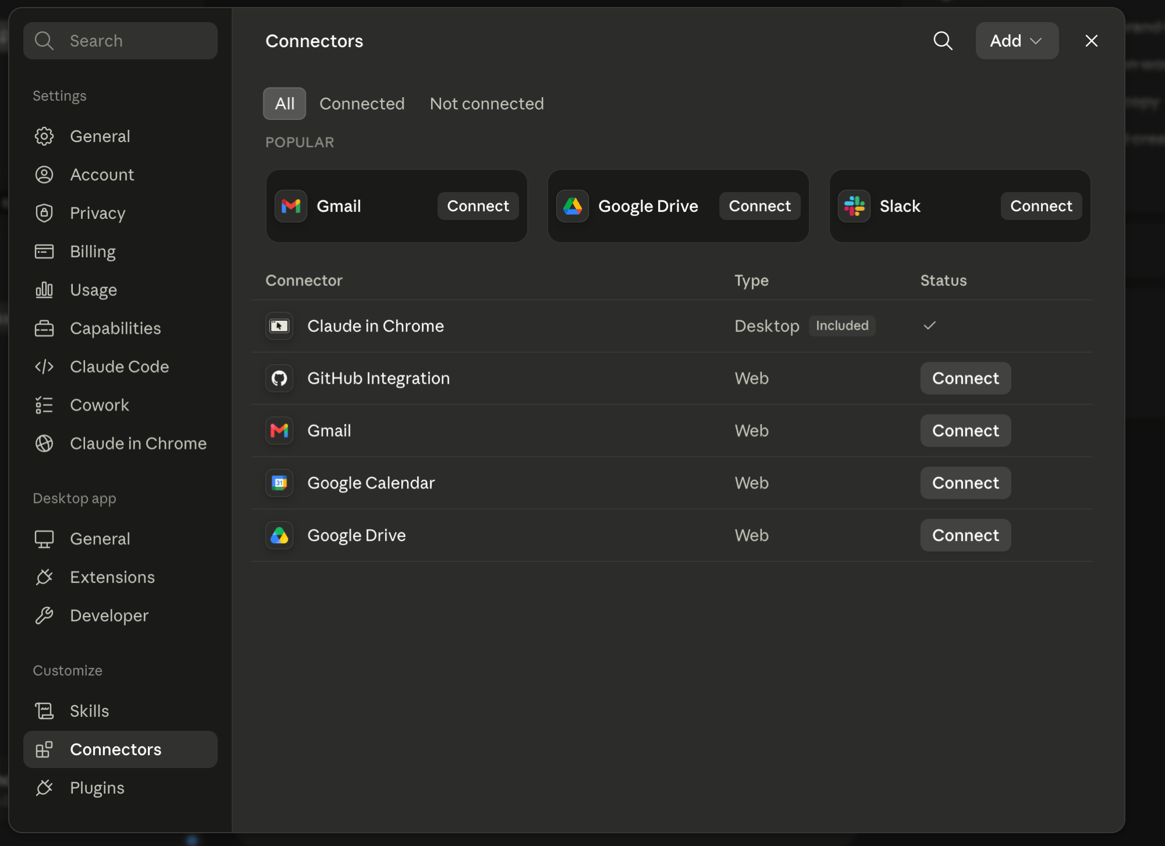Click the Gmail icon in connector table
The width and height of the screenshot is (1165, 846).
[x=279, y=431]
